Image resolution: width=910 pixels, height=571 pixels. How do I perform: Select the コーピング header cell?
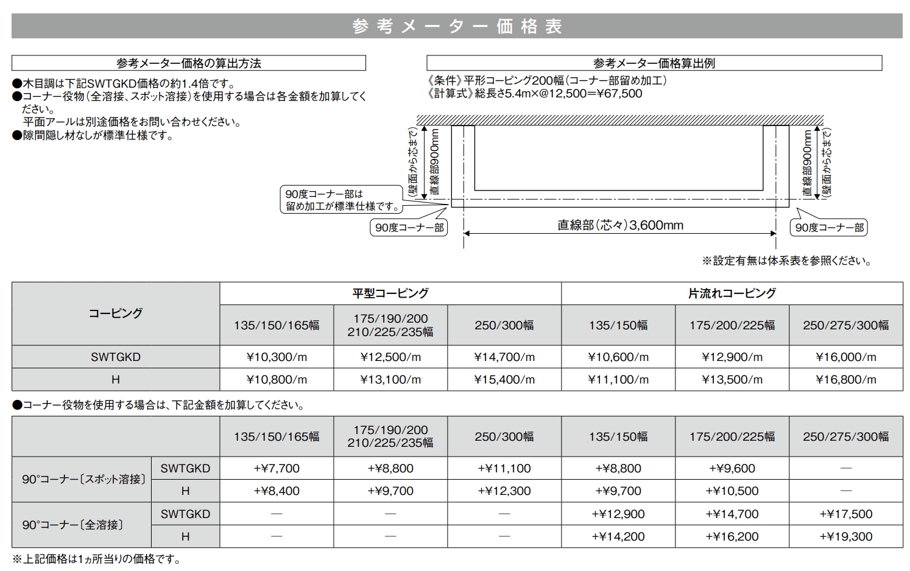click(116, 314)
